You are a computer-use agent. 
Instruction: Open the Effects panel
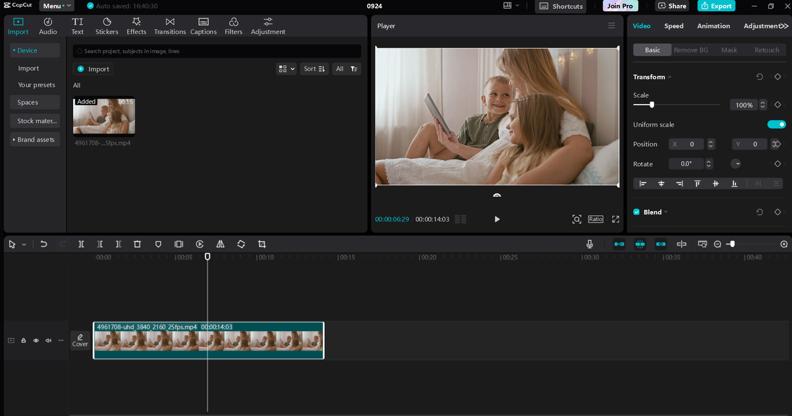pos(136,26)
